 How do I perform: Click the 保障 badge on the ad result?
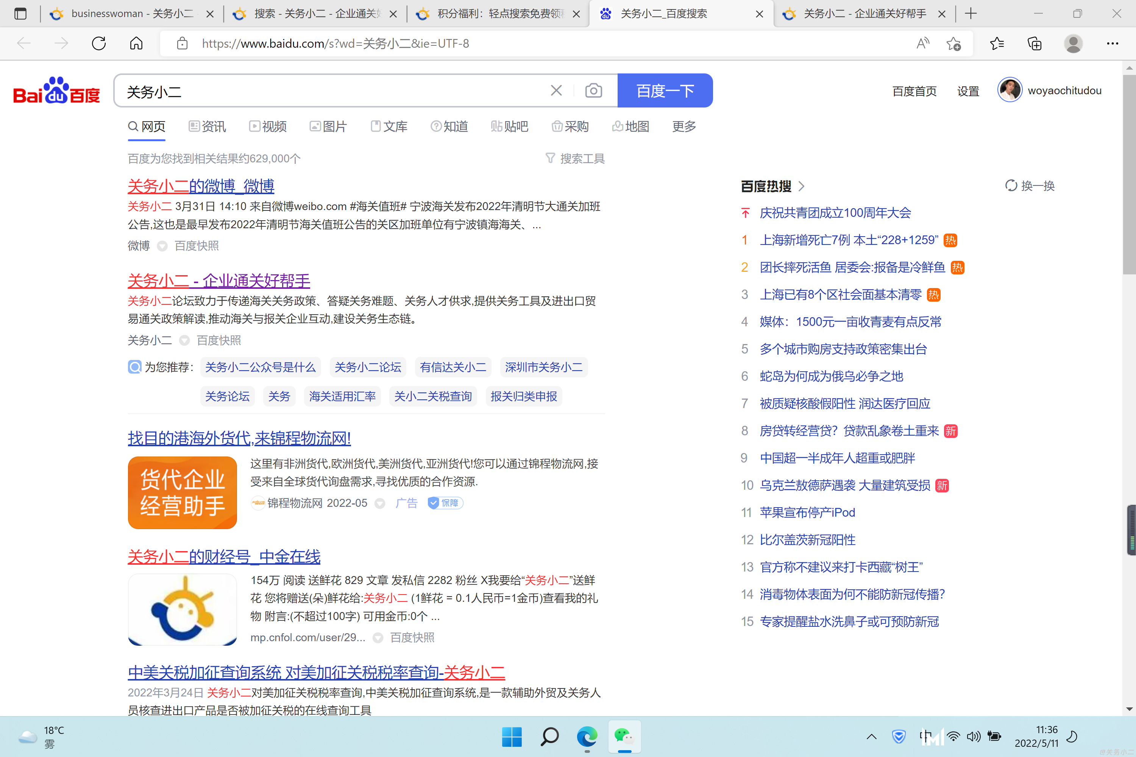click(x=445, y=503)
